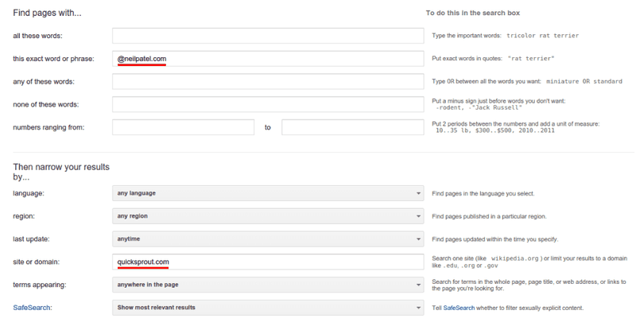The image size is (636, 322).
Task: Open the language dropdown
Action: [x=268, y=193]
